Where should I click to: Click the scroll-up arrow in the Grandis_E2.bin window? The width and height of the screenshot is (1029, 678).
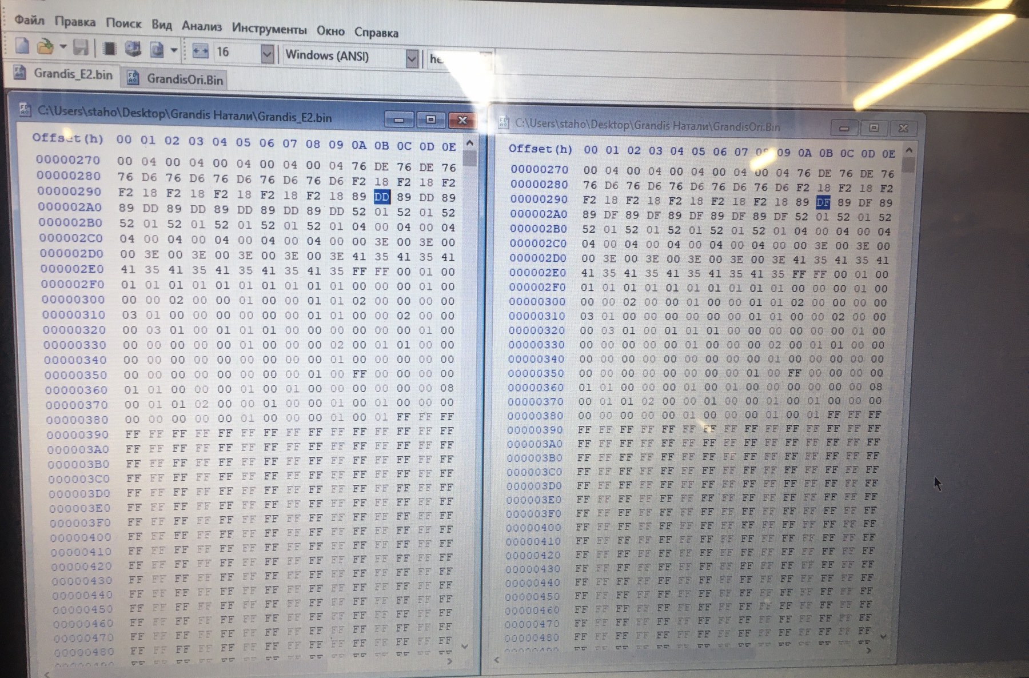[x=469, y=143]
